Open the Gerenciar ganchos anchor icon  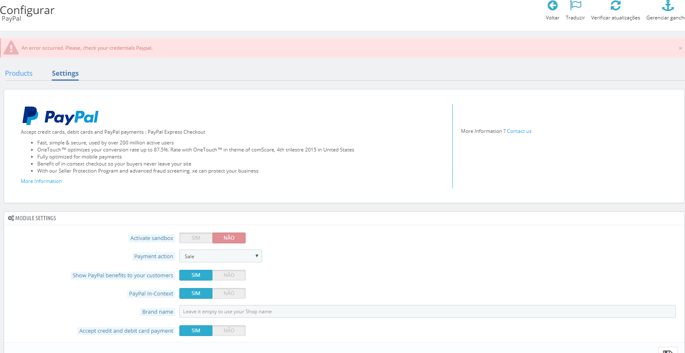[x=668, y=5]
